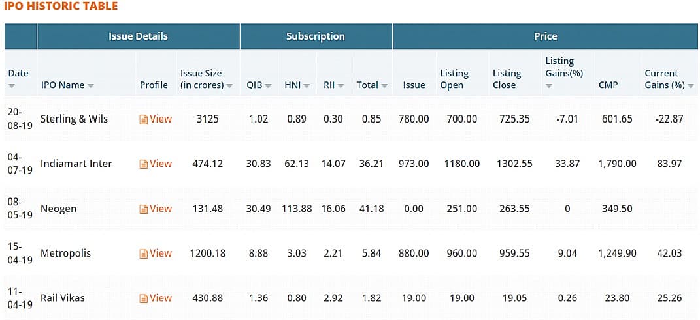This screenshot has height=320, width=700.
Task: Click the Rail Vikas profile document icon
Action: (x=144, y=298)
